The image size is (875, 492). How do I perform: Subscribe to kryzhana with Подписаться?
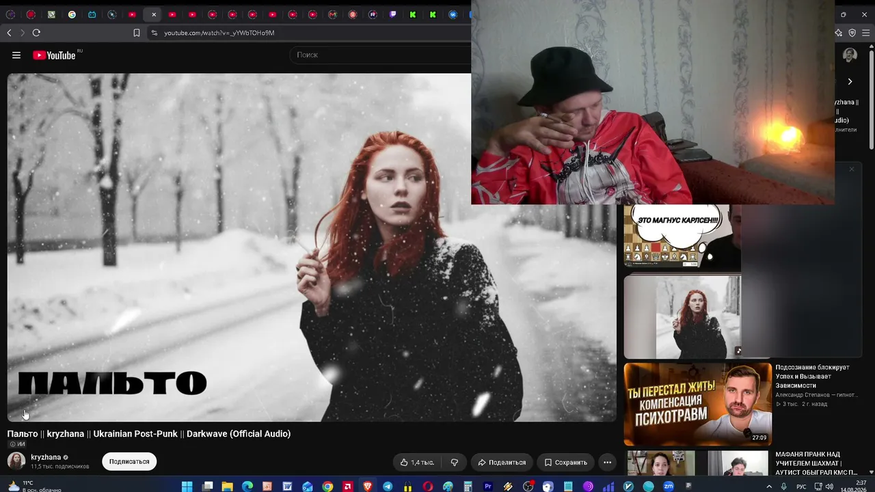click(x=129, y=462)
